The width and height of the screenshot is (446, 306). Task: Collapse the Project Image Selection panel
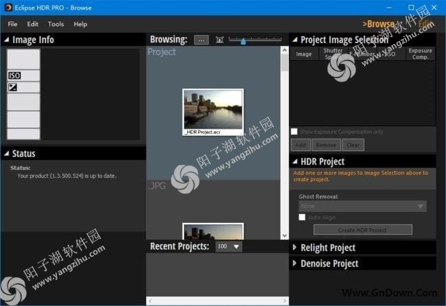[x=295, y=40]
